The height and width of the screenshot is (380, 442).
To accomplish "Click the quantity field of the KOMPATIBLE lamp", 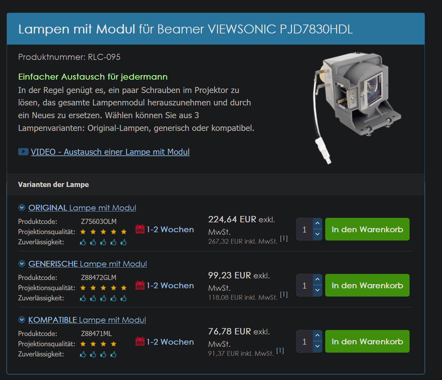I will pyautogui.click(x=305, y=341).
